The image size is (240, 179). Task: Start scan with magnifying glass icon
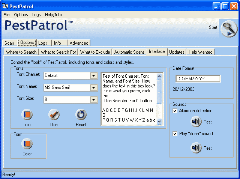pyautogui.click(x=229, y=29)
